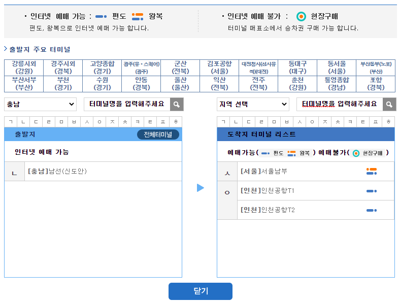
Task: Choose arrival [서울]서울남부
Action: pyautogui.click(x=316, y=171)
